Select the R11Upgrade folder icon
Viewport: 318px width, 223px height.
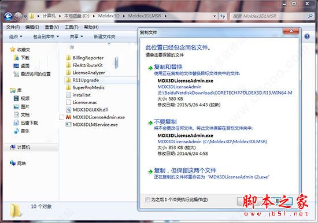point(68,80)
